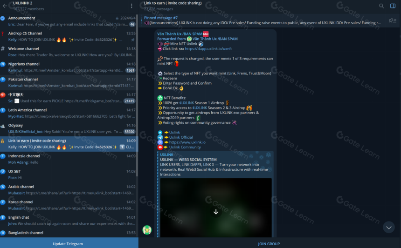Open the green sender avatar beside the message
This screenshot has height=248, width=401.
pos(147,230)
